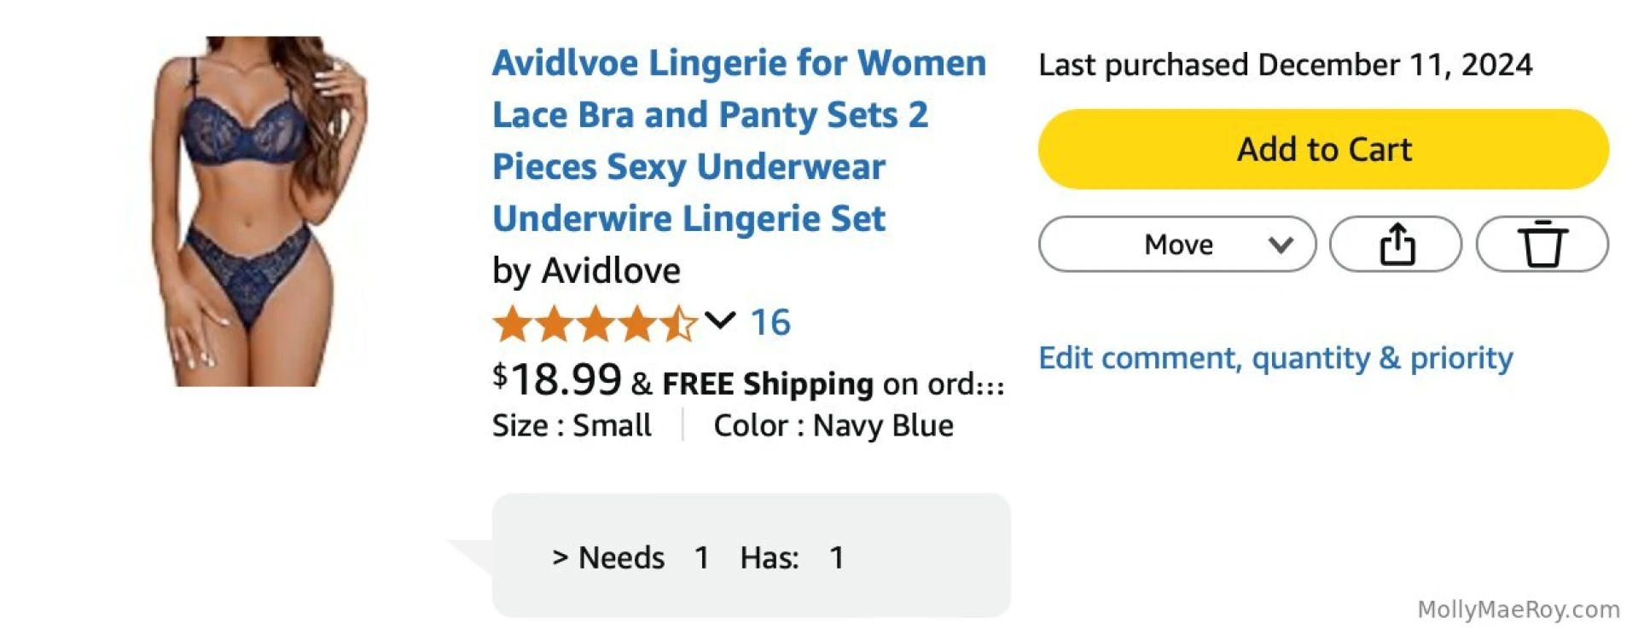Screen dimensions: 1638x641
Task: Delete the lingerie set using the trash icon
Action: point(1542,244)
